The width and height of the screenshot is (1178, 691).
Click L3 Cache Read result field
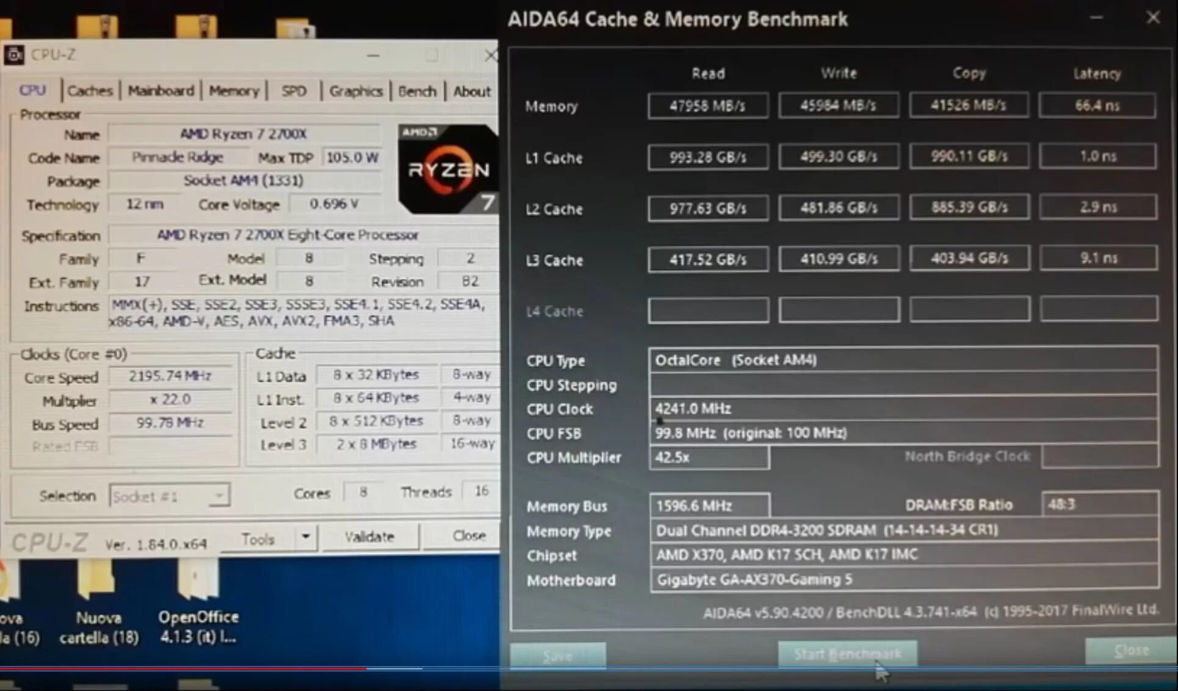coord(706,259)
